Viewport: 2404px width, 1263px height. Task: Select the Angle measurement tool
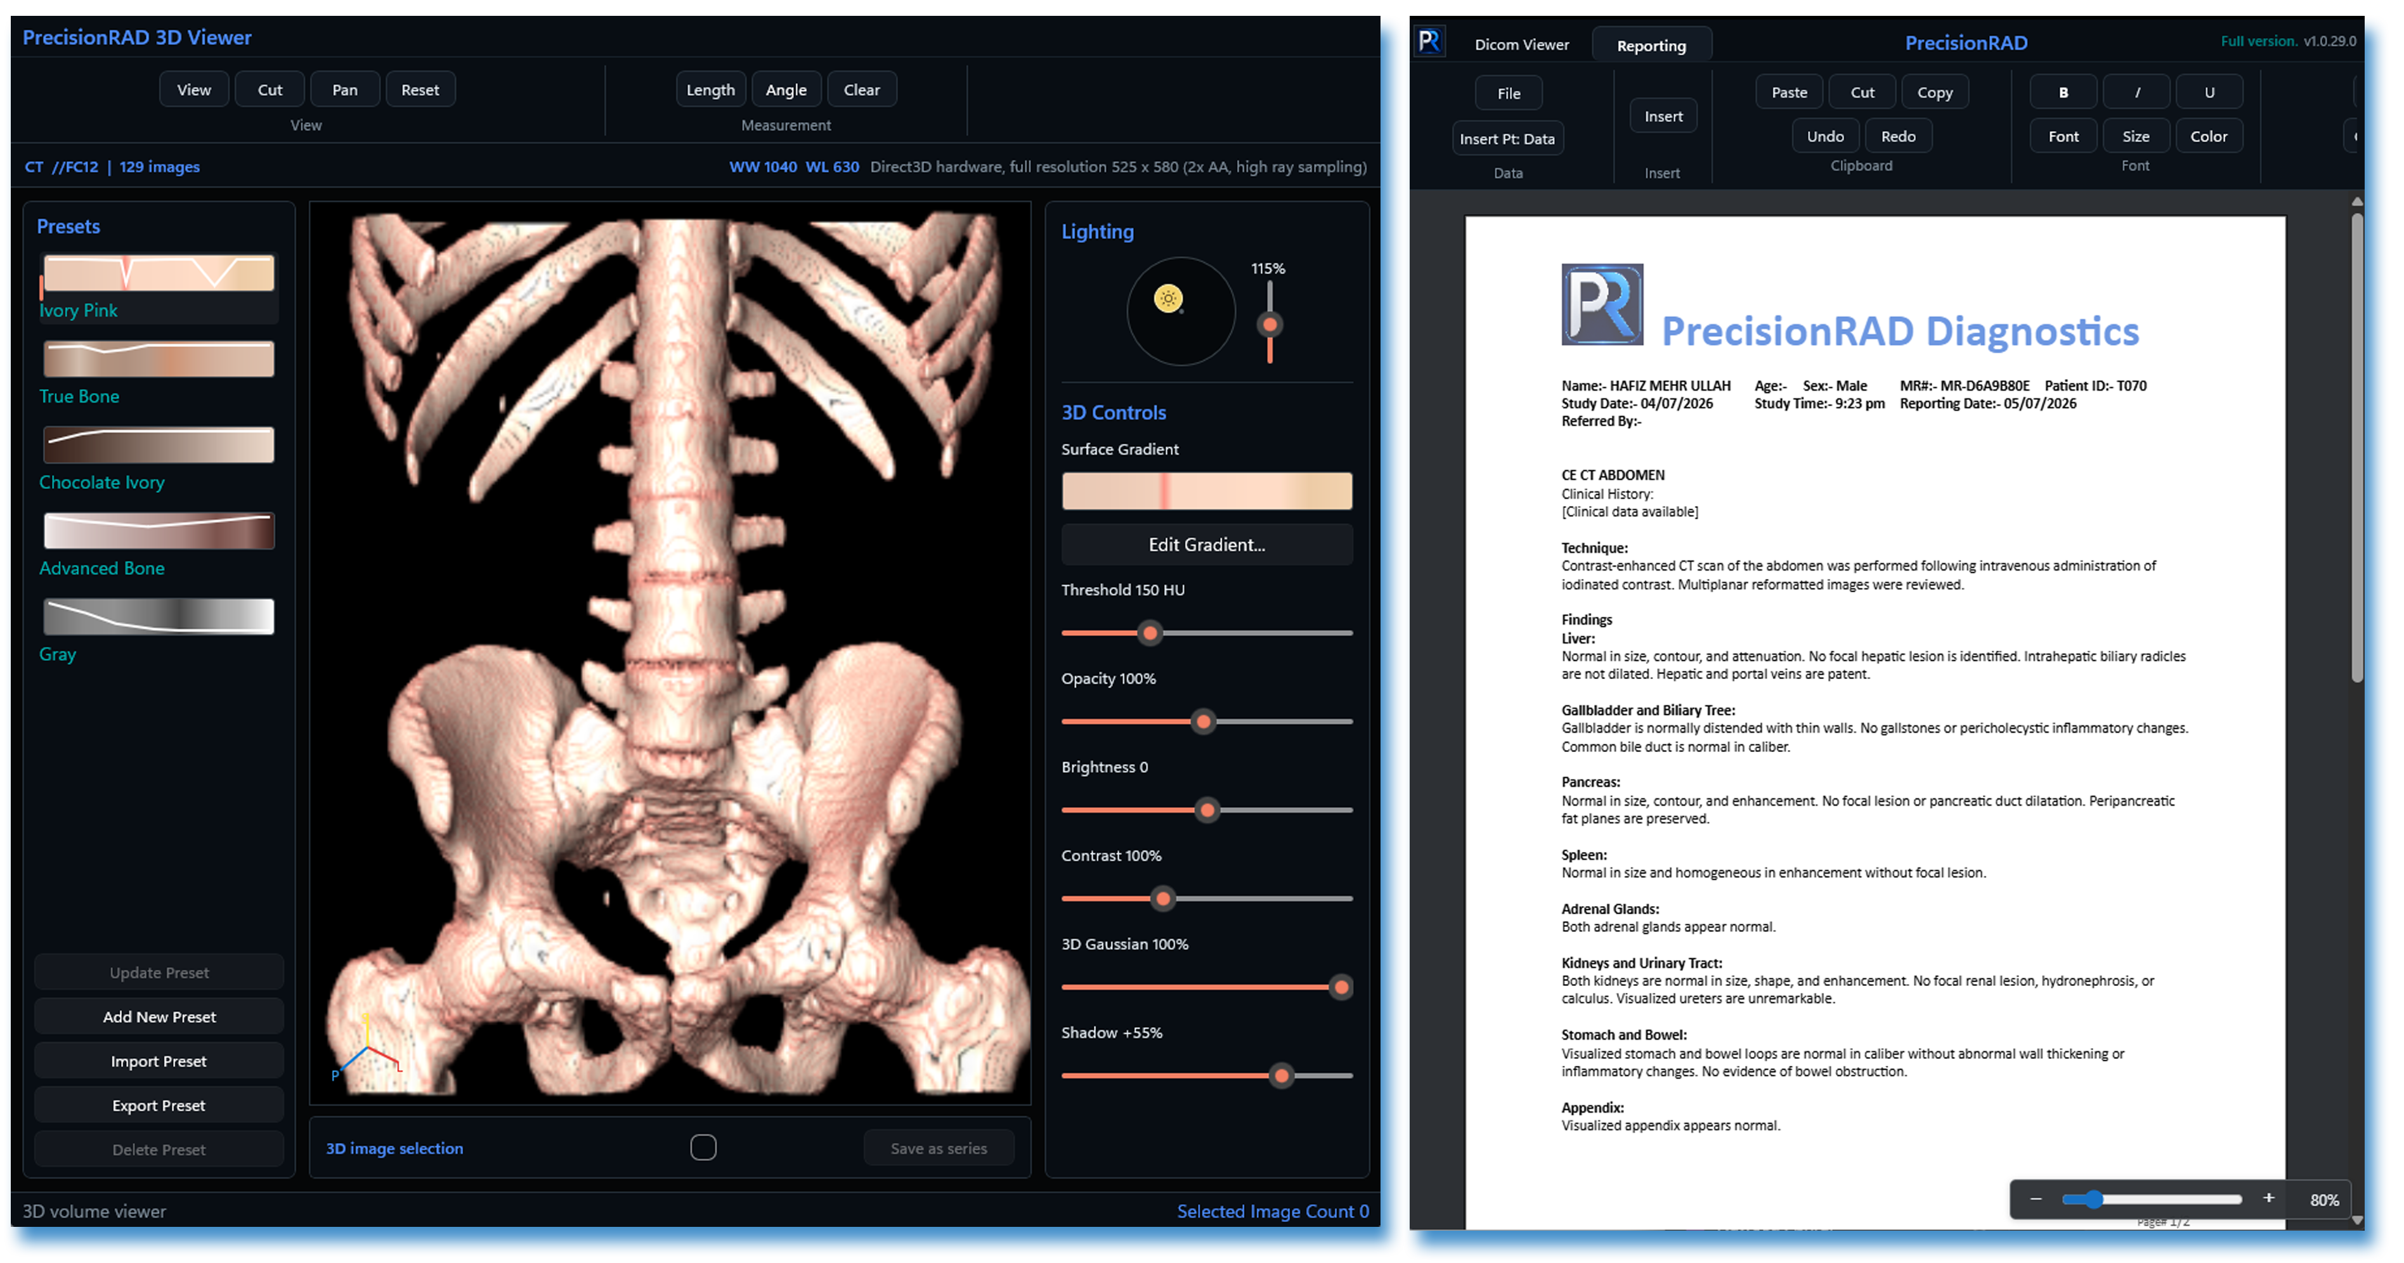pos(786,89)
